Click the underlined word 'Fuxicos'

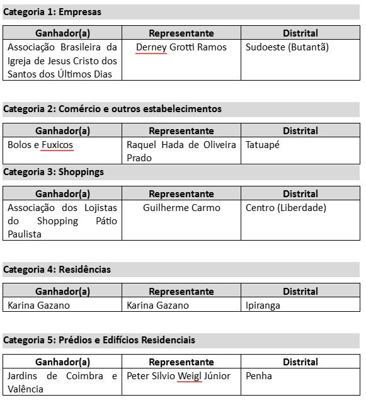[57, 145]
